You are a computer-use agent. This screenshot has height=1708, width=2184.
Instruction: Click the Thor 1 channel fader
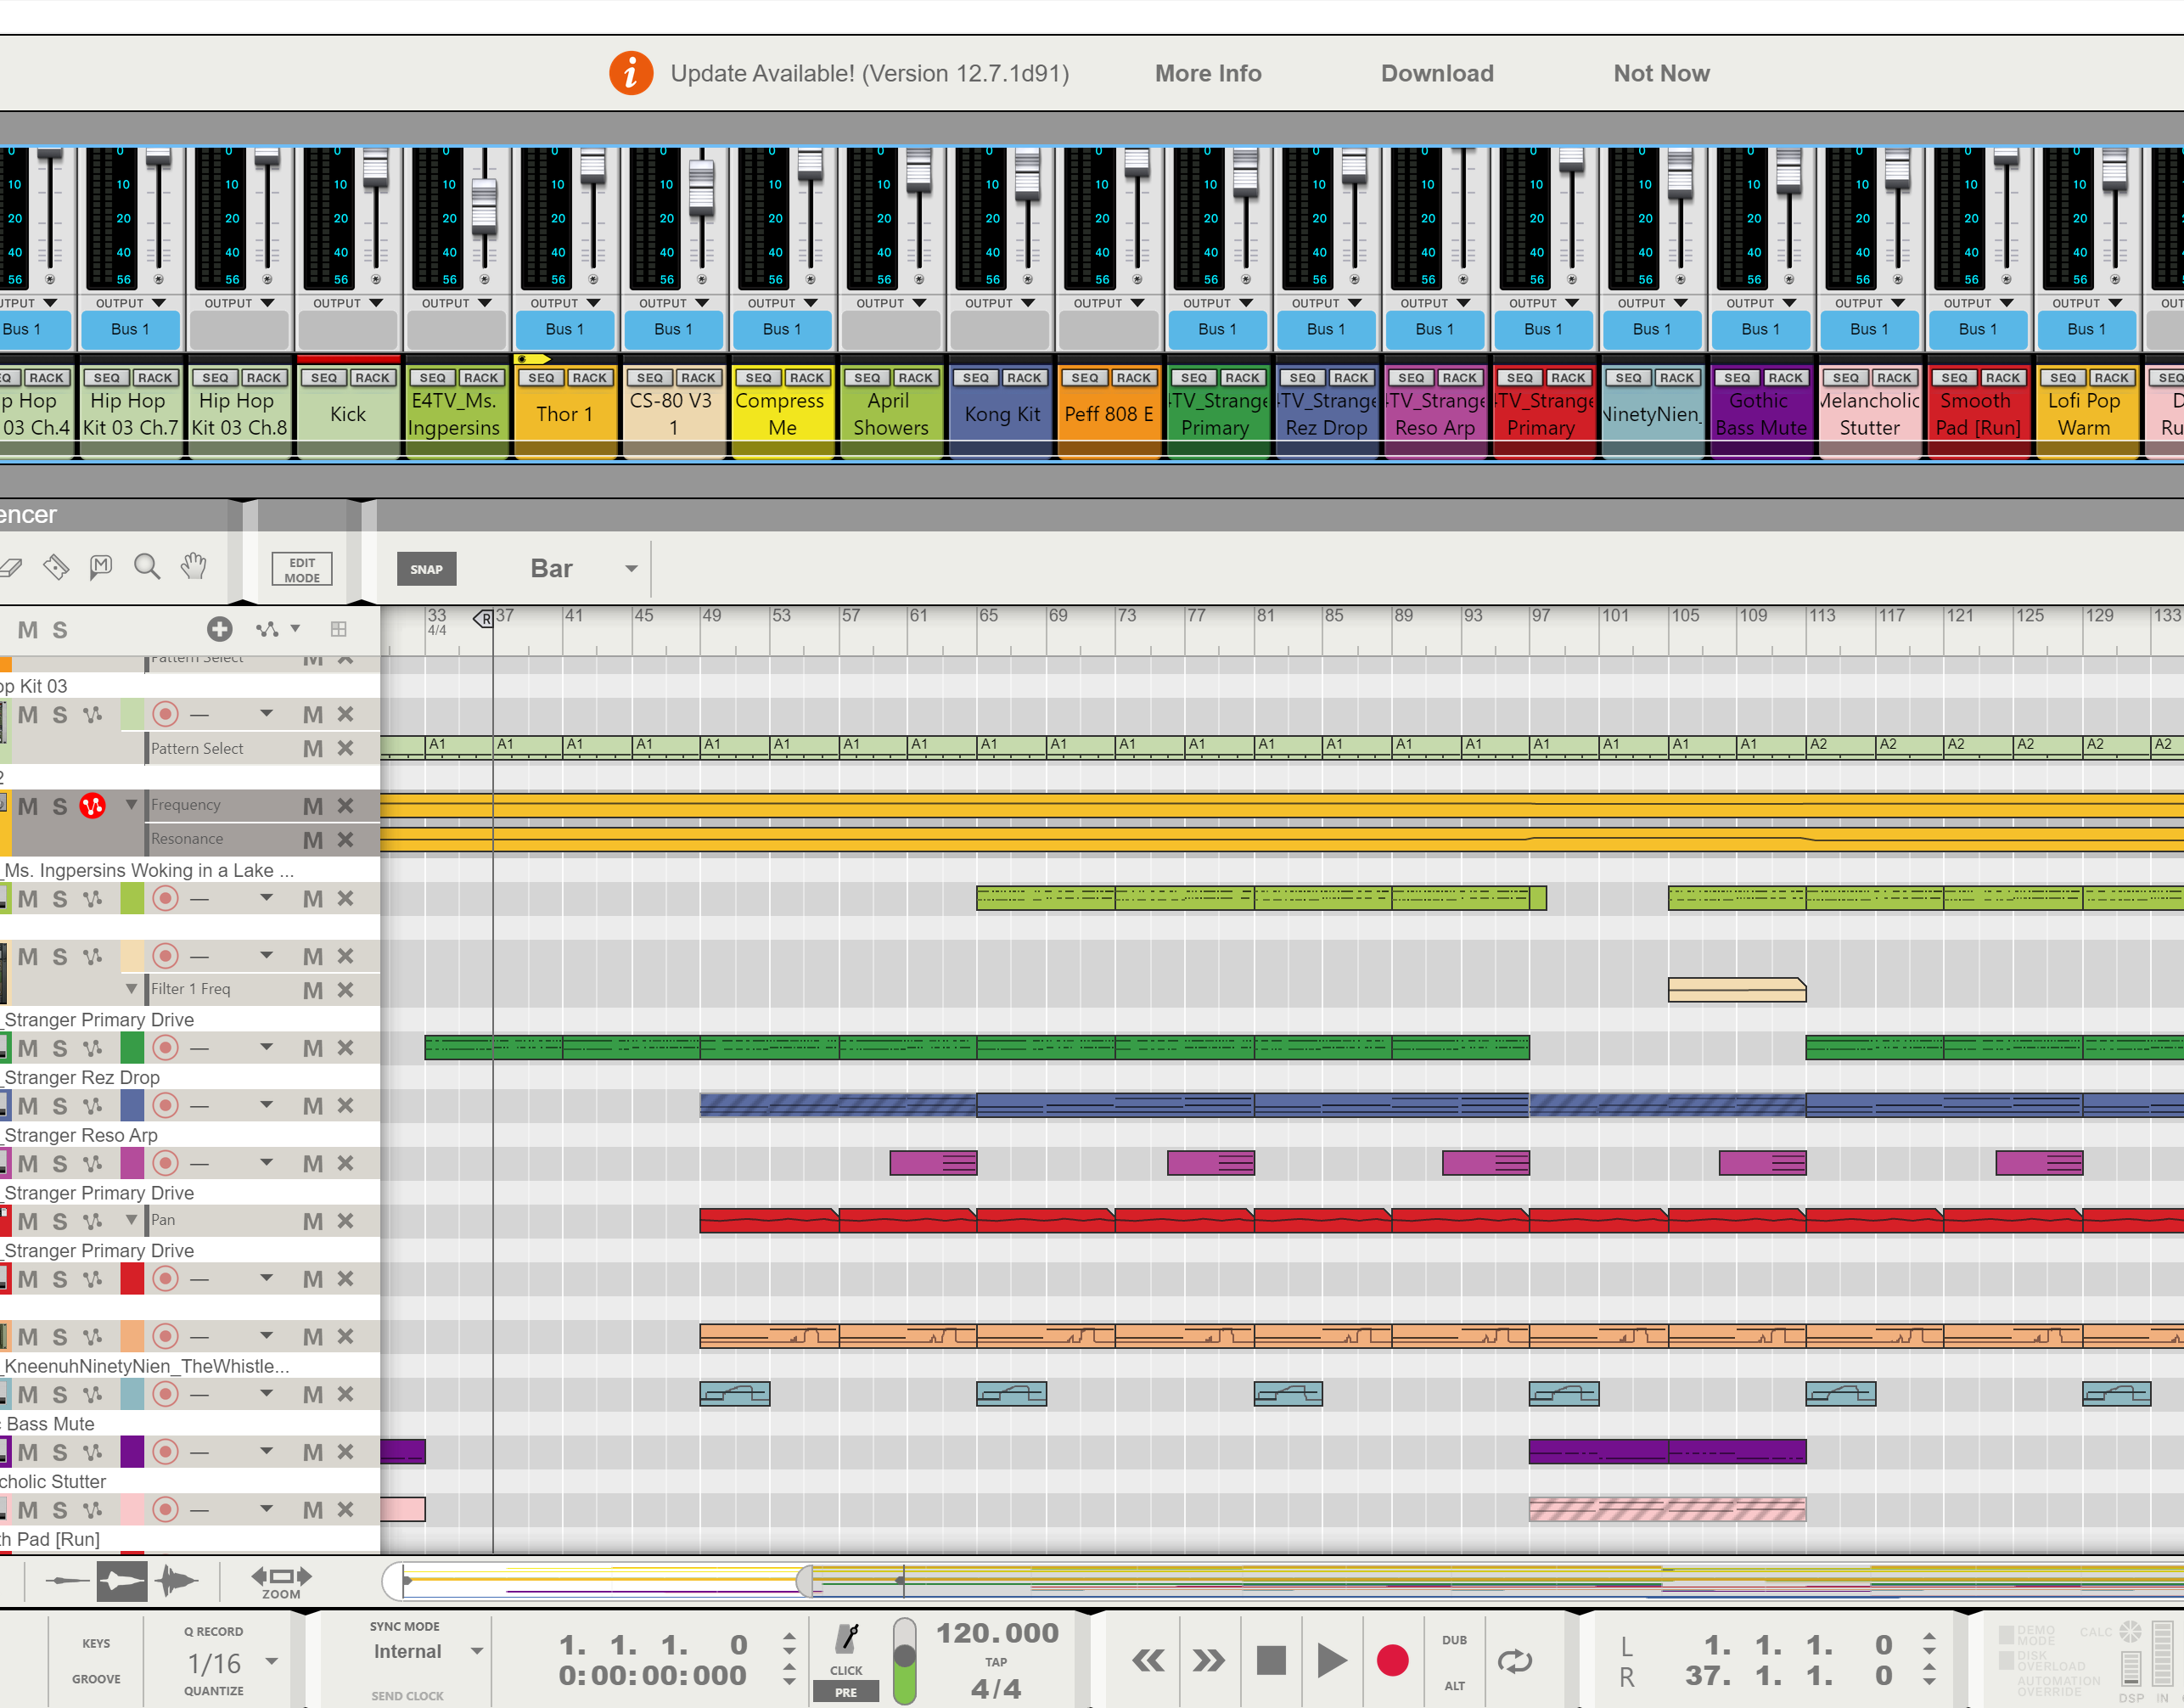[592, 167]
